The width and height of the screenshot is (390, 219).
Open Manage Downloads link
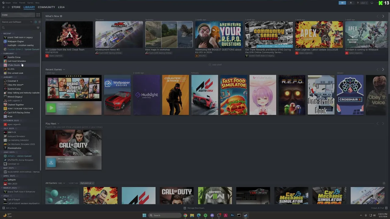pos(194,208)
